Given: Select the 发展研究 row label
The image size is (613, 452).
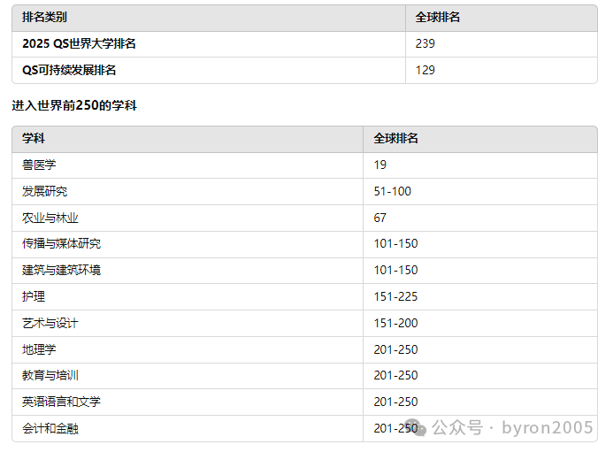Looking at the screenshot, I should pos(44,191).
